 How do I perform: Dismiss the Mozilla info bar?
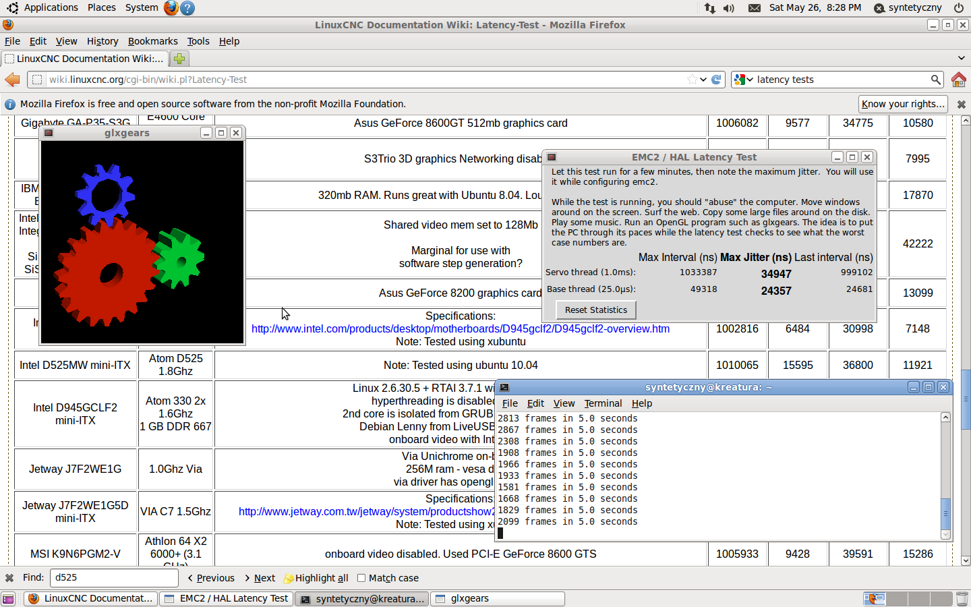pos(962,104)
